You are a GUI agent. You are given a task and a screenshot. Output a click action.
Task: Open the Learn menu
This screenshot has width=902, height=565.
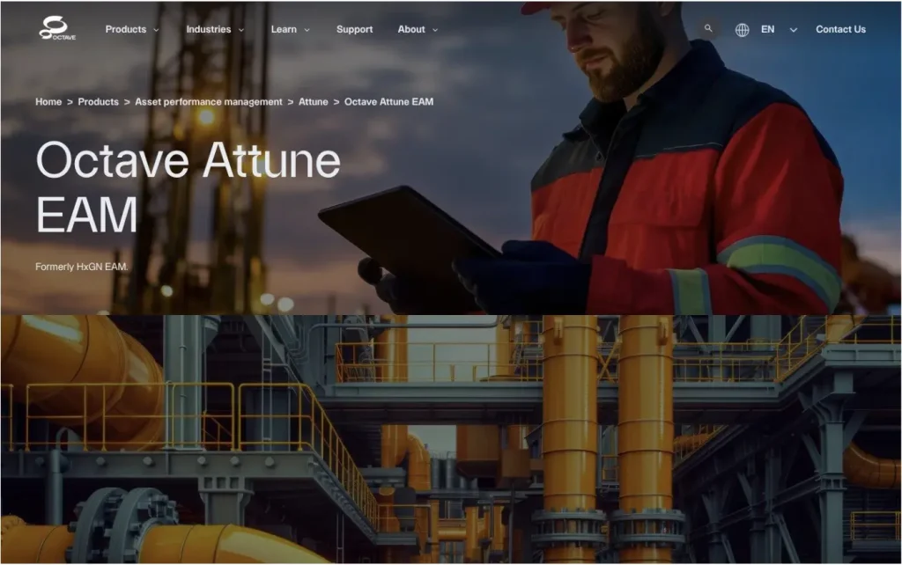click(284, 29)
